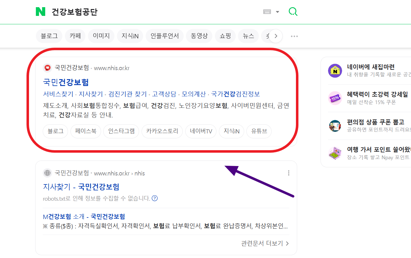Open the three-dot more options menu in tab bar

(294, 36)
